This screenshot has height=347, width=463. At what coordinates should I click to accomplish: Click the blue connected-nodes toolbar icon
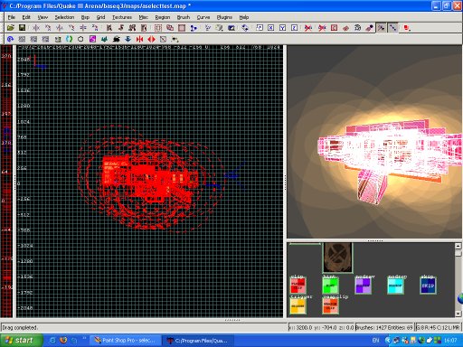coord(194,28)
